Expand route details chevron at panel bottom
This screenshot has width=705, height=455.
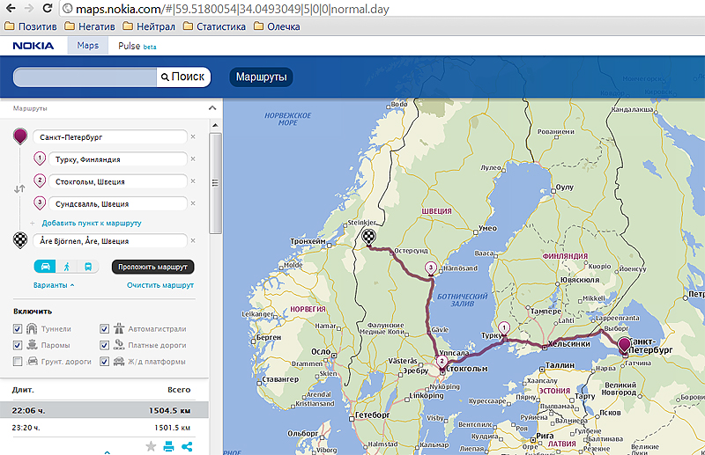pos(107,451)
